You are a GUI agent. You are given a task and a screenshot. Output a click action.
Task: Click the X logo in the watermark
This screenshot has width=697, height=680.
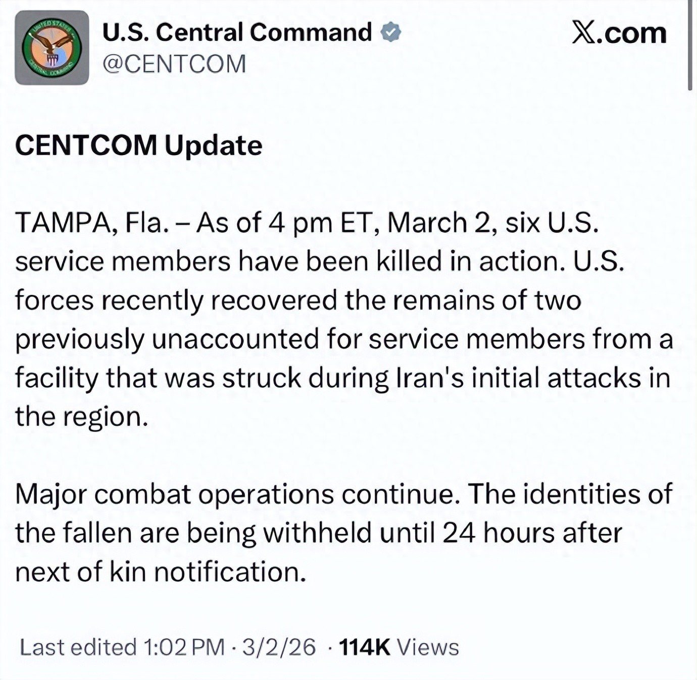click(584, 33)
